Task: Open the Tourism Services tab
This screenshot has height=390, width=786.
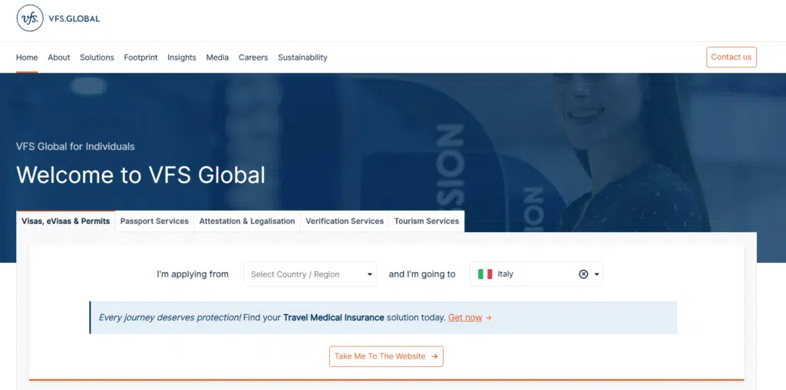Action: click(x=427, y=221)
